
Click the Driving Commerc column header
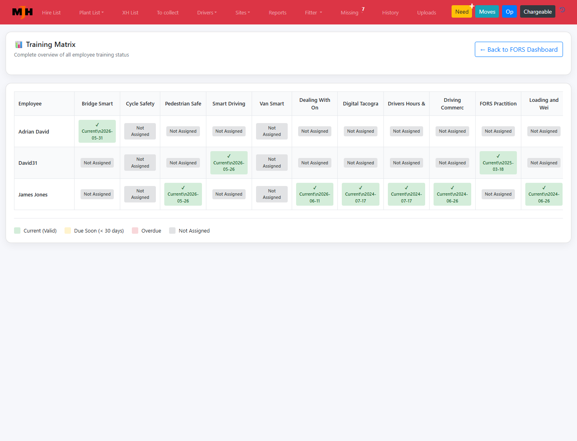(x=452, y=103)
